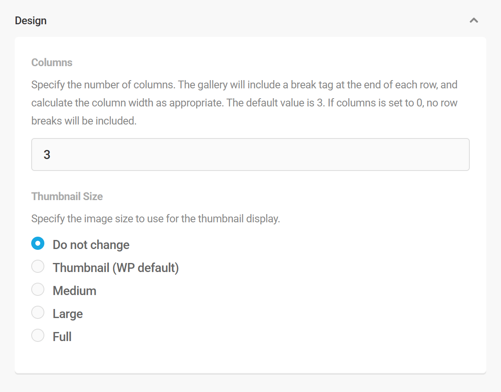Pick the 'Large' thumbnail size
501x392 pixels.
[38, 312]
